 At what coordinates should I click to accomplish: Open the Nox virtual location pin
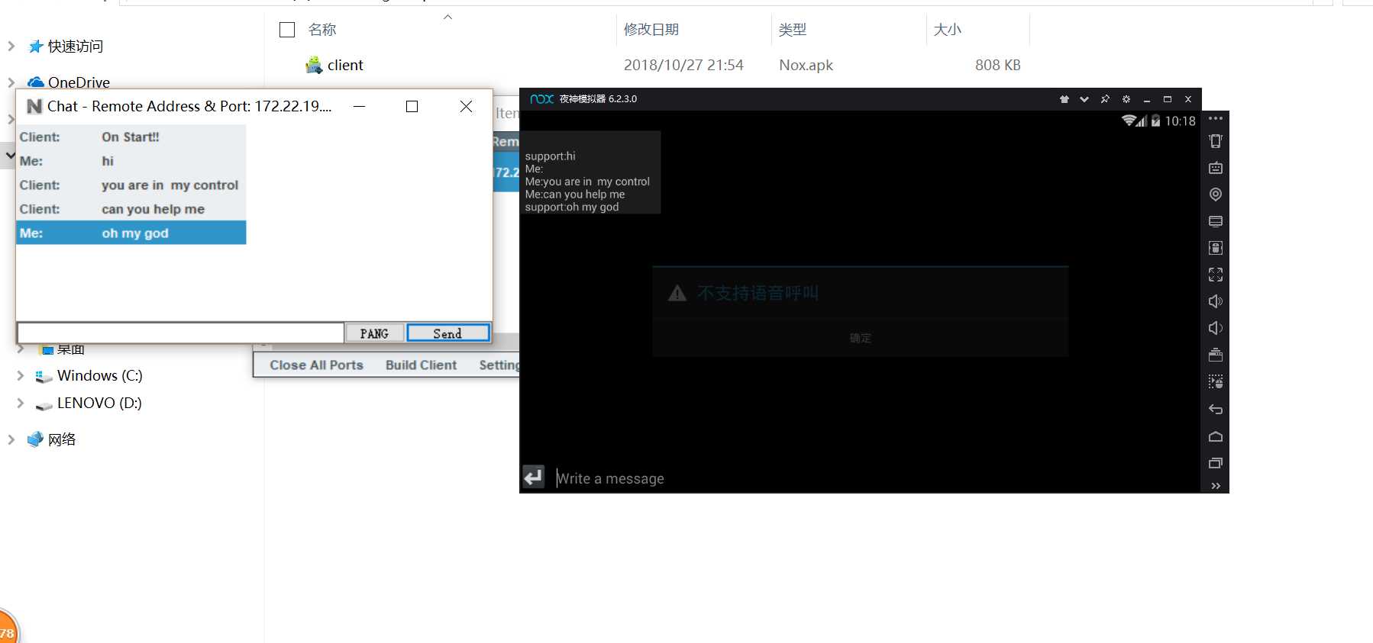[1216, 195]
